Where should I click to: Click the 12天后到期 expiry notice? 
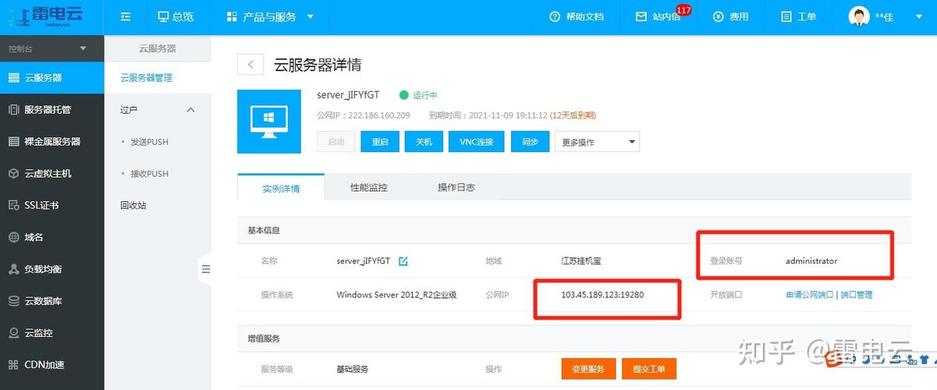point(573,115)
